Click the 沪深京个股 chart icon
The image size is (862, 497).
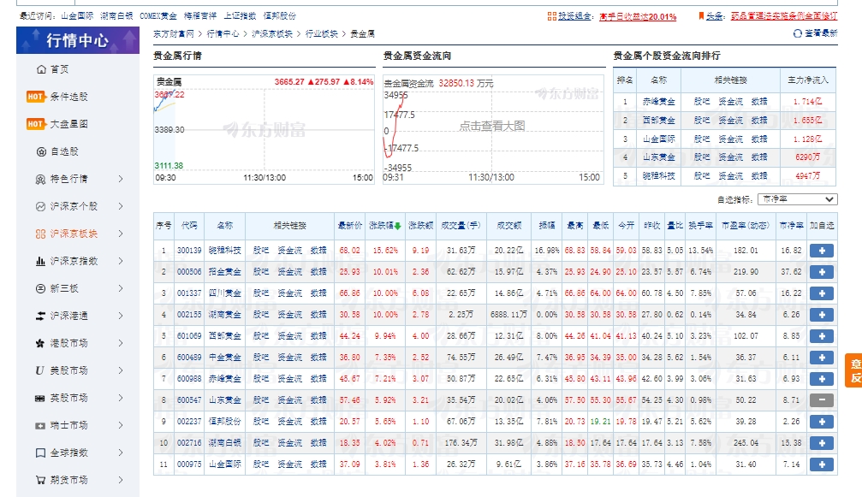click(x=41, y=206)
